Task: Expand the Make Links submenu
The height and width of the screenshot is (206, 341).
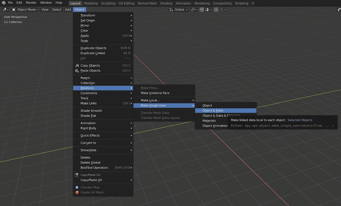Action: 103,103
